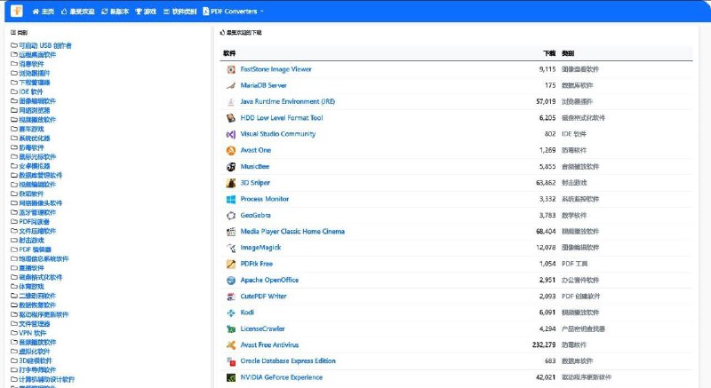Click the Process Monitor icon
The width and height of the screenshot is (711, 388).
coord(230,199)
